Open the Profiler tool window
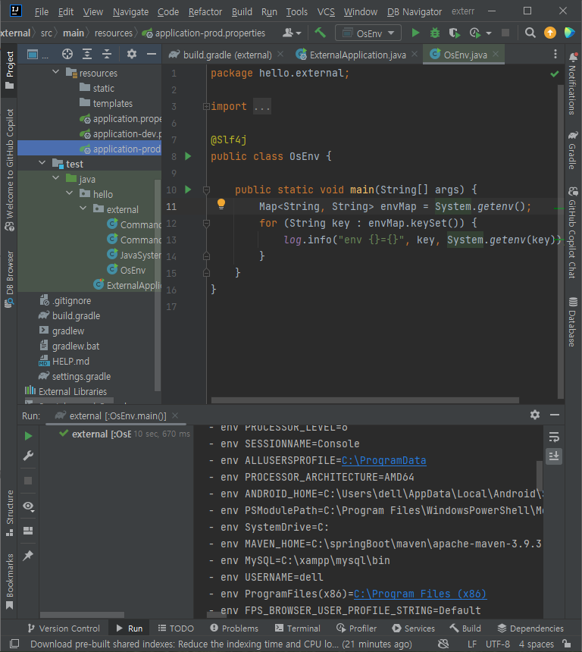 pos(357,628)
